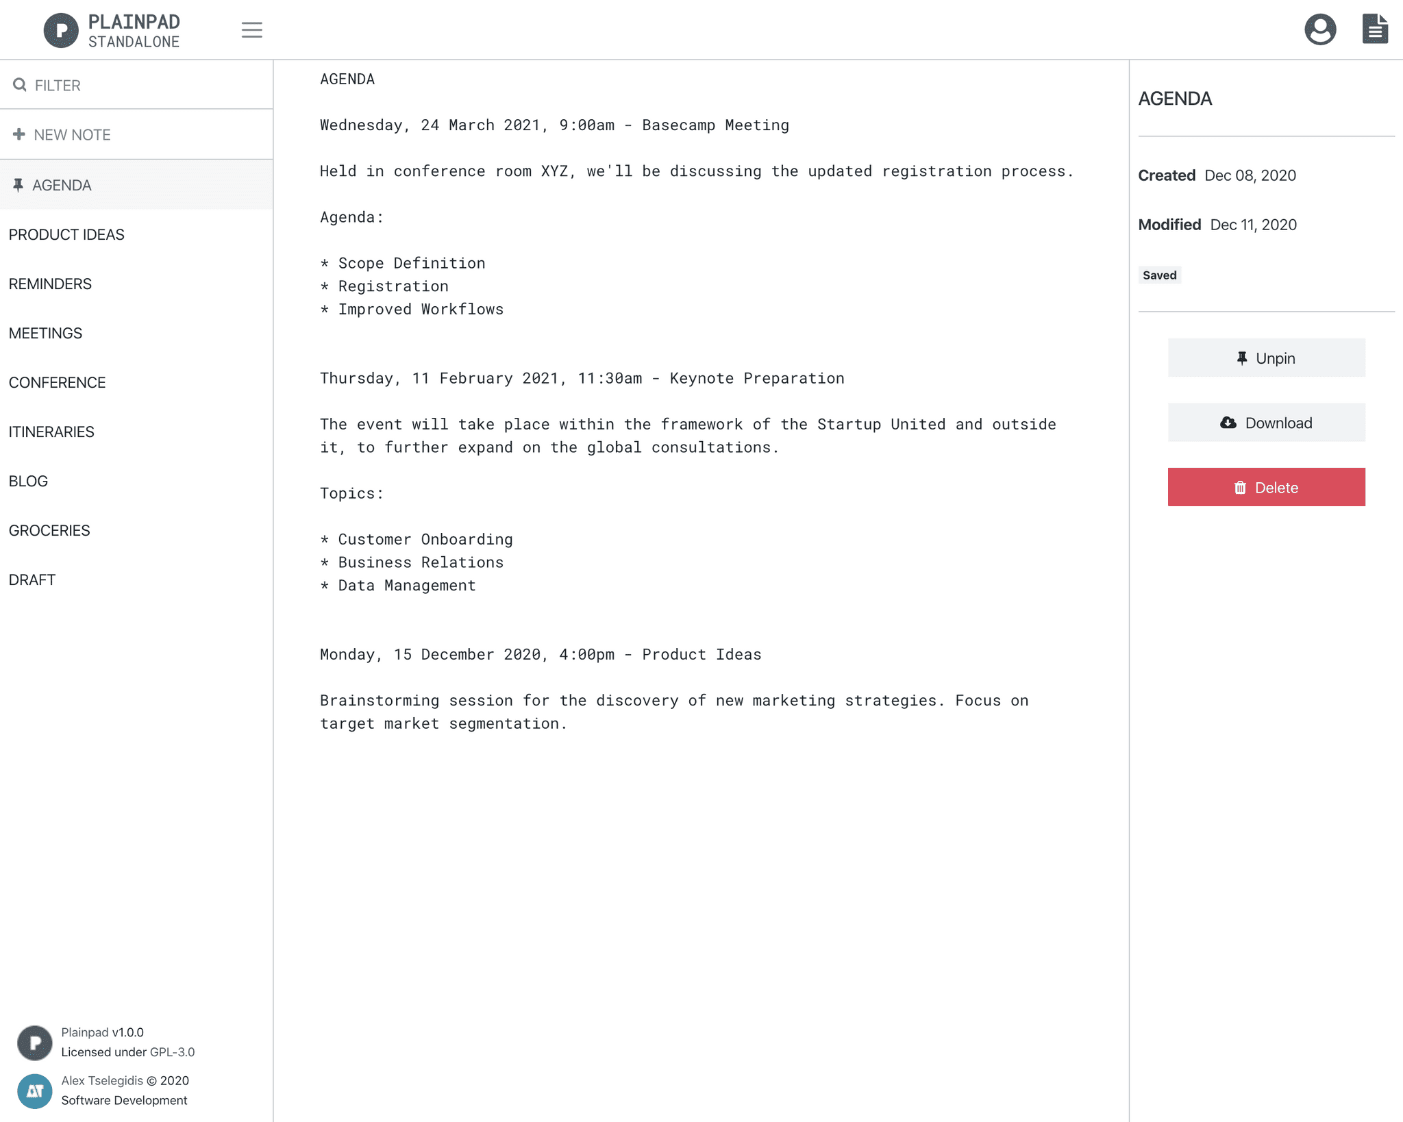This screenshot has height=1122, width=1403.
Task: Toggle the pinned state of AGENDA note
Action: click(x=1265, y=357)
